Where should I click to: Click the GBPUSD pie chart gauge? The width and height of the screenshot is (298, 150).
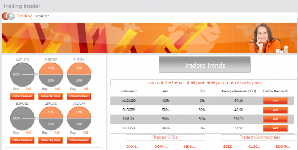[x=51, y=118]
